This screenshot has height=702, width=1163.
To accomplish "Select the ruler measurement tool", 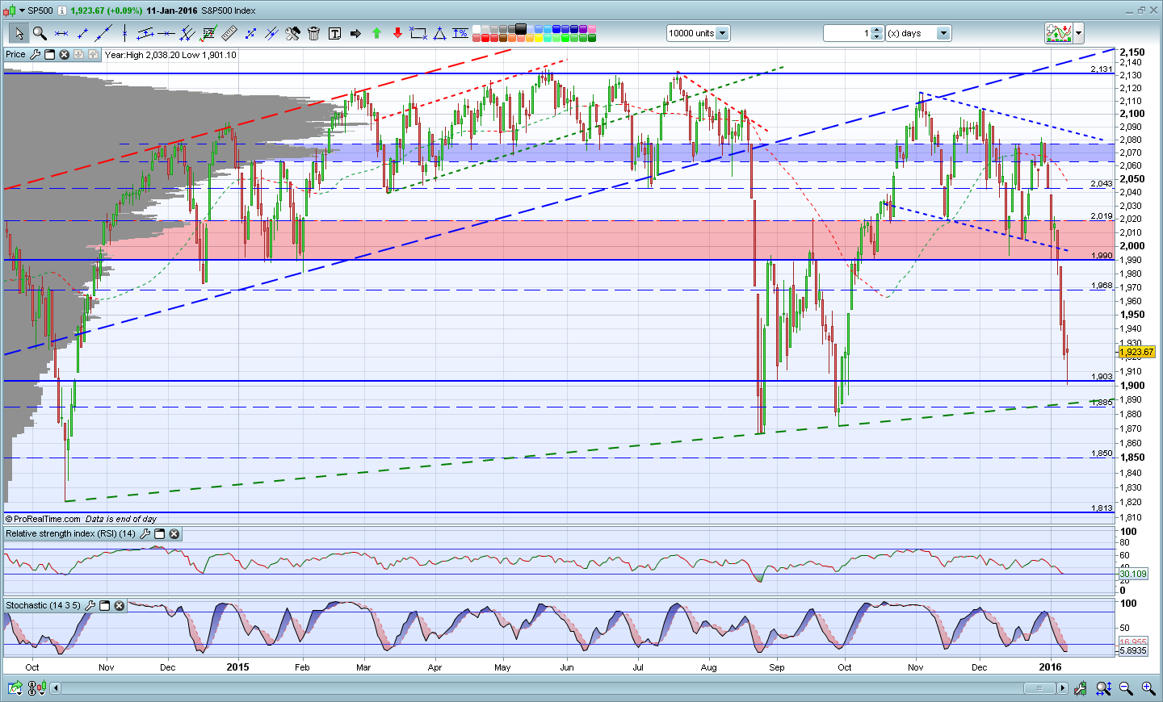I will click(x=229, y=33).
